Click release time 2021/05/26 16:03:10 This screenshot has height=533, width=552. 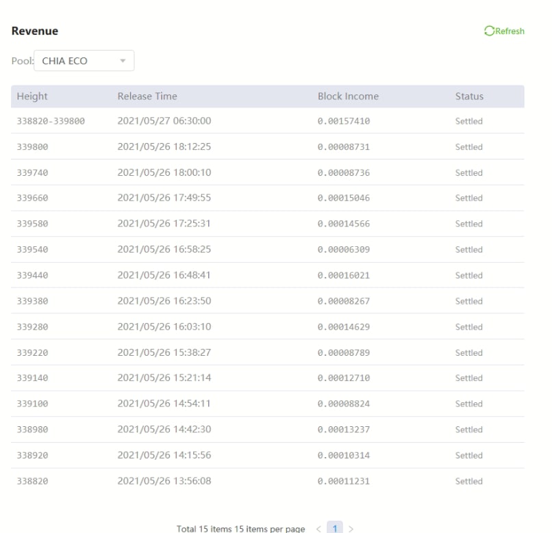(164, 327)
